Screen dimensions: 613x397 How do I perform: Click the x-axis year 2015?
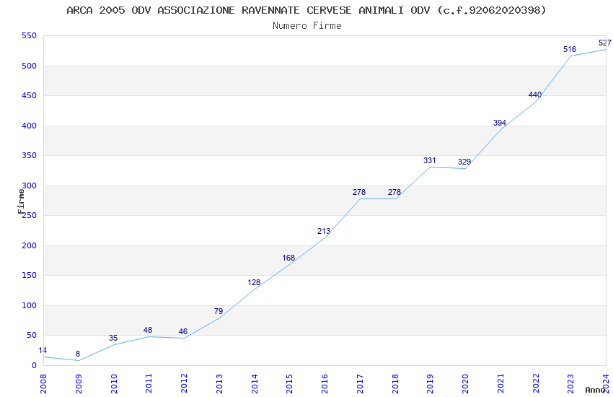(290, 383)
